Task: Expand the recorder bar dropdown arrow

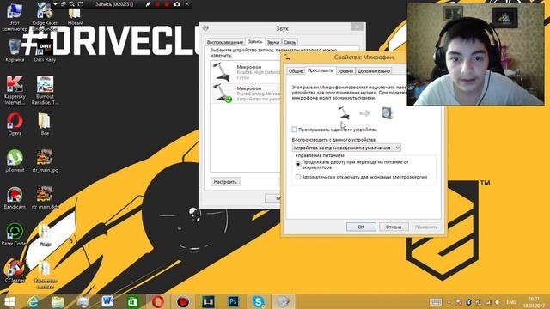Action: coord(55,4)
